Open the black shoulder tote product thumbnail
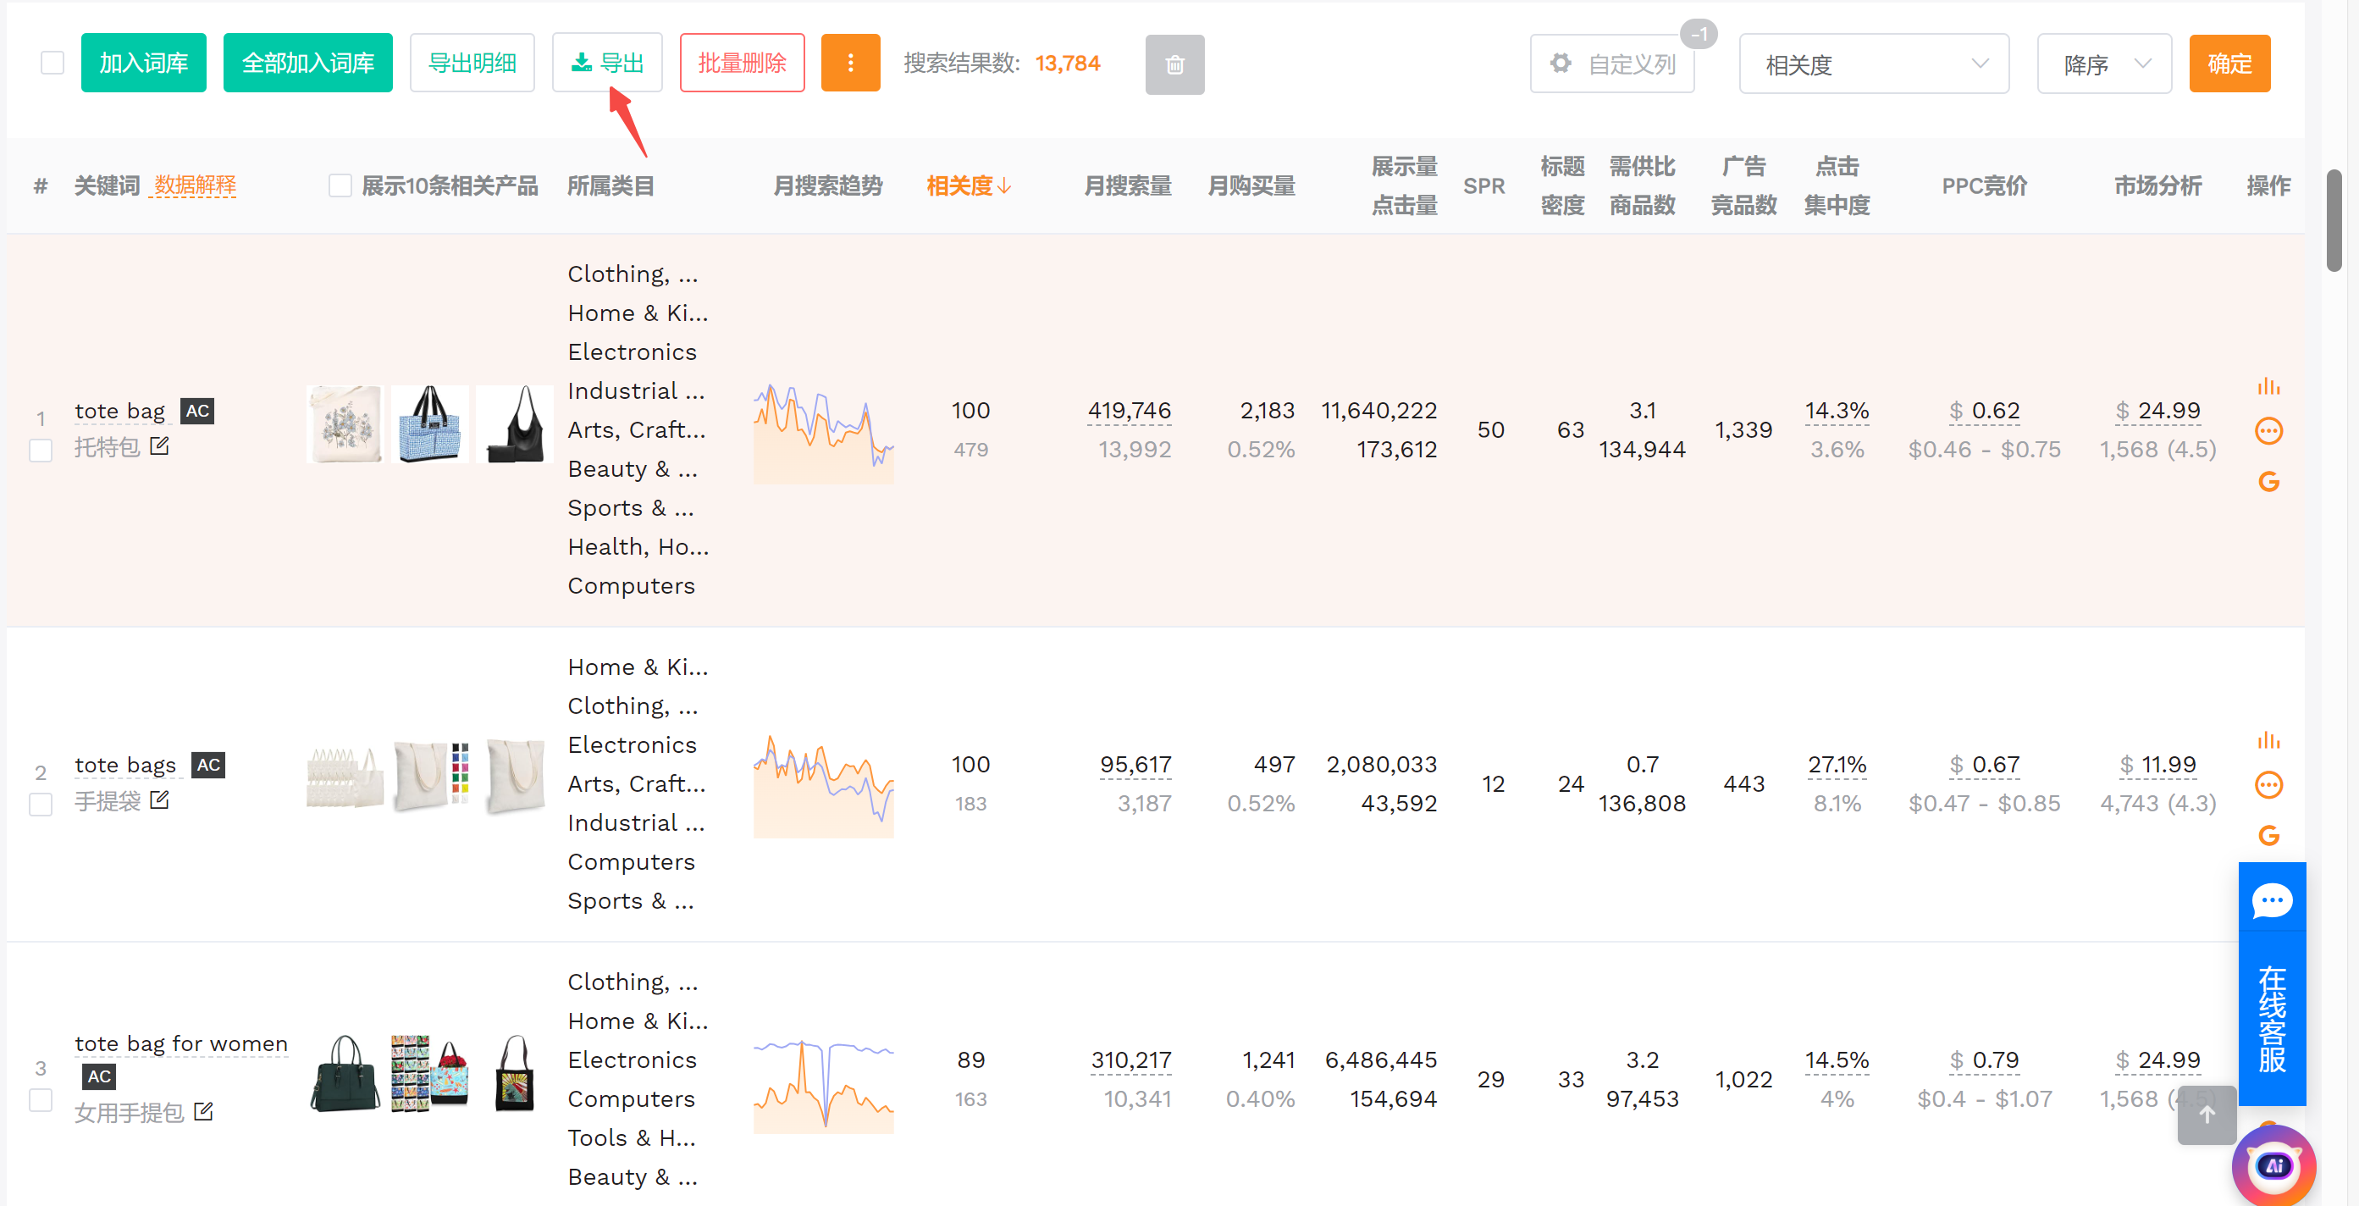This screenshot has width=2359, height=1206. pos(515,423)
